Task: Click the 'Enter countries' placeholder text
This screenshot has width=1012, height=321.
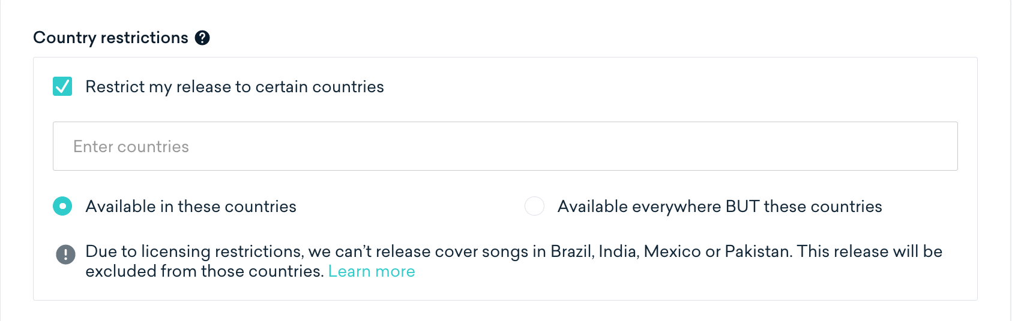Action: click(x=131, y=147)
